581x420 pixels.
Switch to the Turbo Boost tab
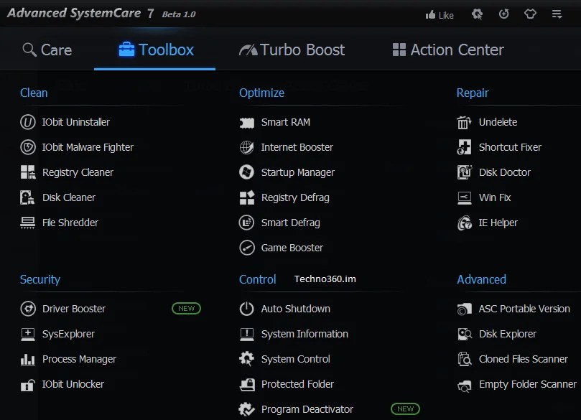pos(292,50)
